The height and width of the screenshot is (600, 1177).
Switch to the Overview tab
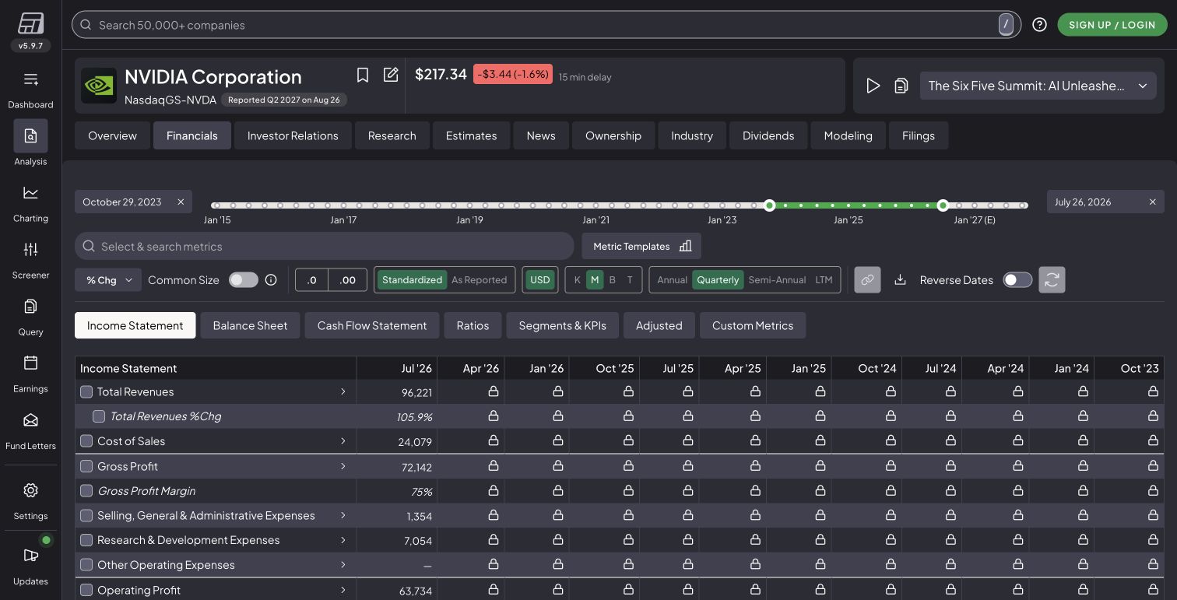[x=112, y=135]
